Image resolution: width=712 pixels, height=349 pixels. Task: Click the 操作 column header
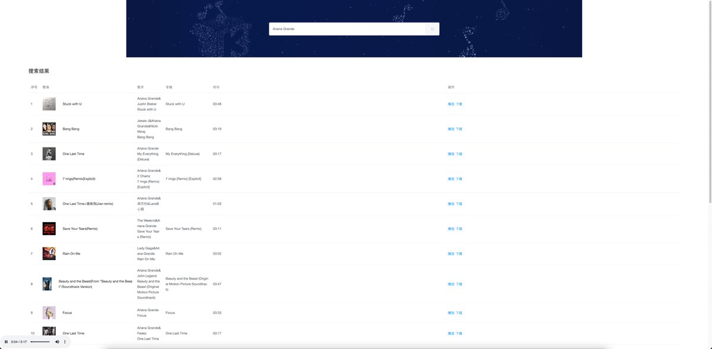coord(452,87)
